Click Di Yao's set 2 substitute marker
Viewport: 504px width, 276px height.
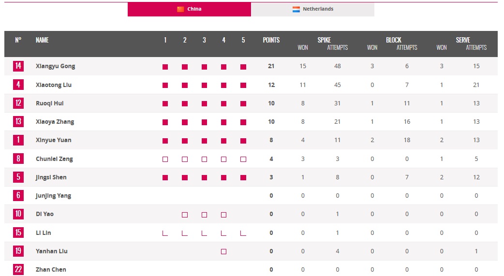[x=185, y=215]
